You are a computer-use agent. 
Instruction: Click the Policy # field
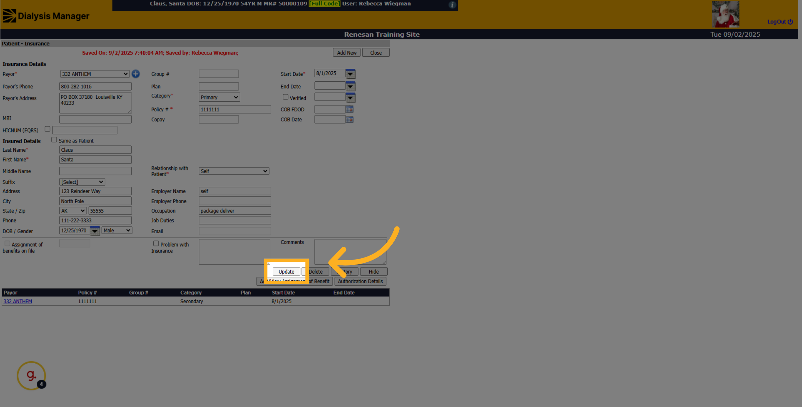(x=235, y=109)
